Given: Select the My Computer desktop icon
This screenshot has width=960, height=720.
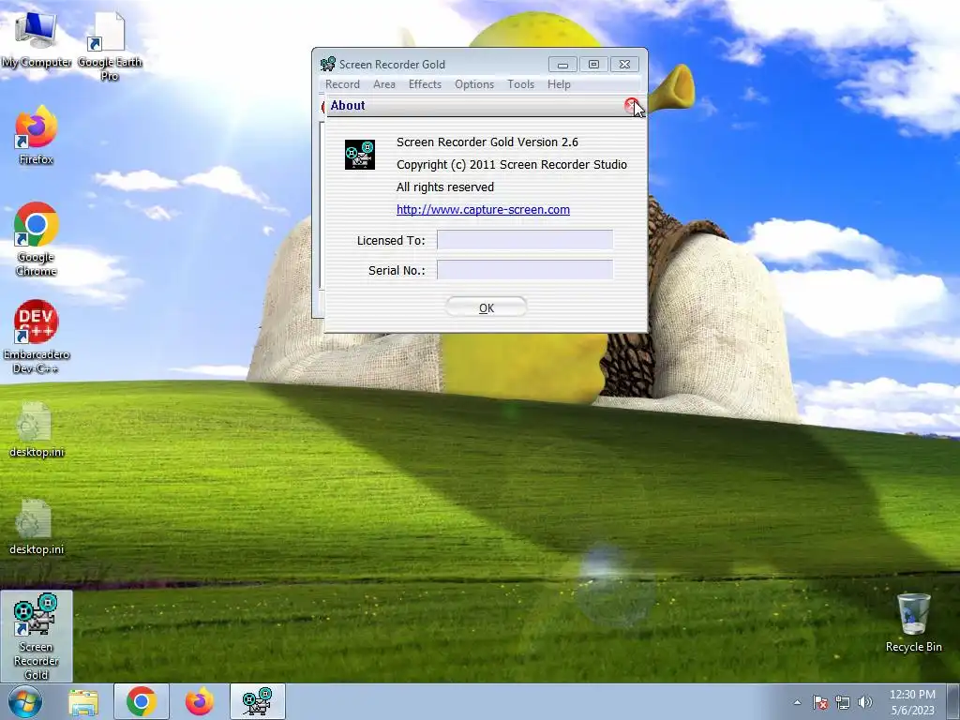Looking at the screenshot, I should (x=37, y=41).
